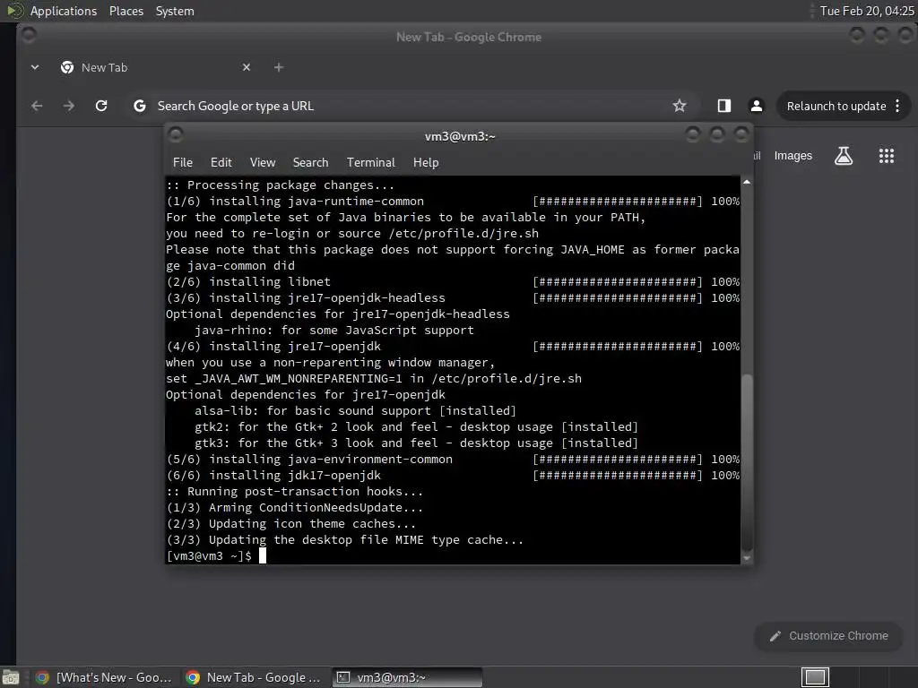
Task: Click the MATE menu icon beside Applications
Action: 14,11
